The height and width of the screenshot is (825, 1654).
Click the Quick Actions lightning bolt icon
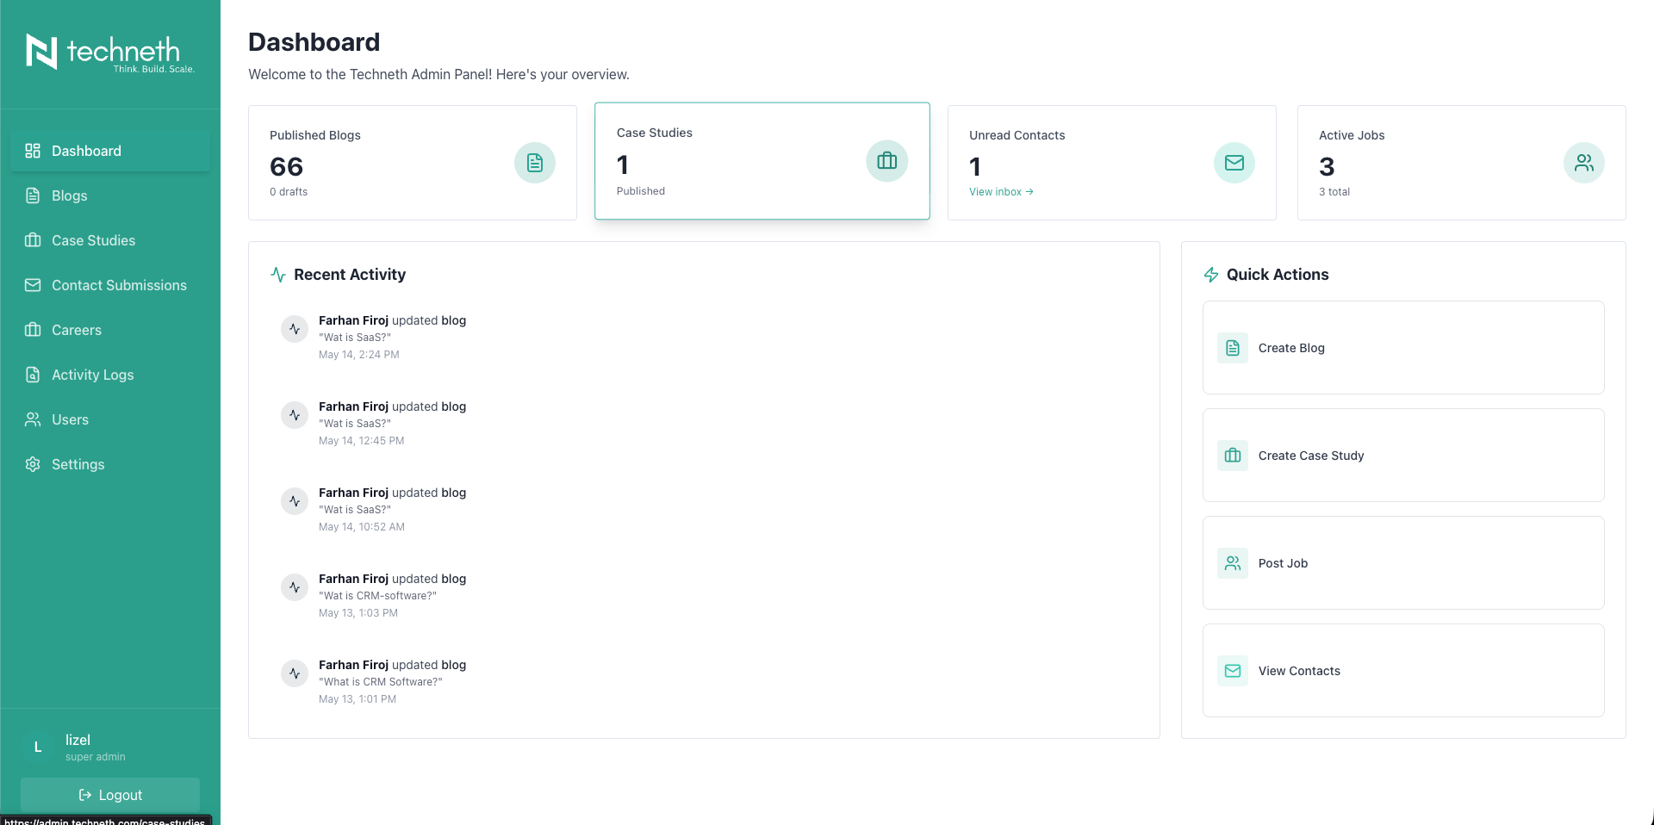tap(1211, 275)
